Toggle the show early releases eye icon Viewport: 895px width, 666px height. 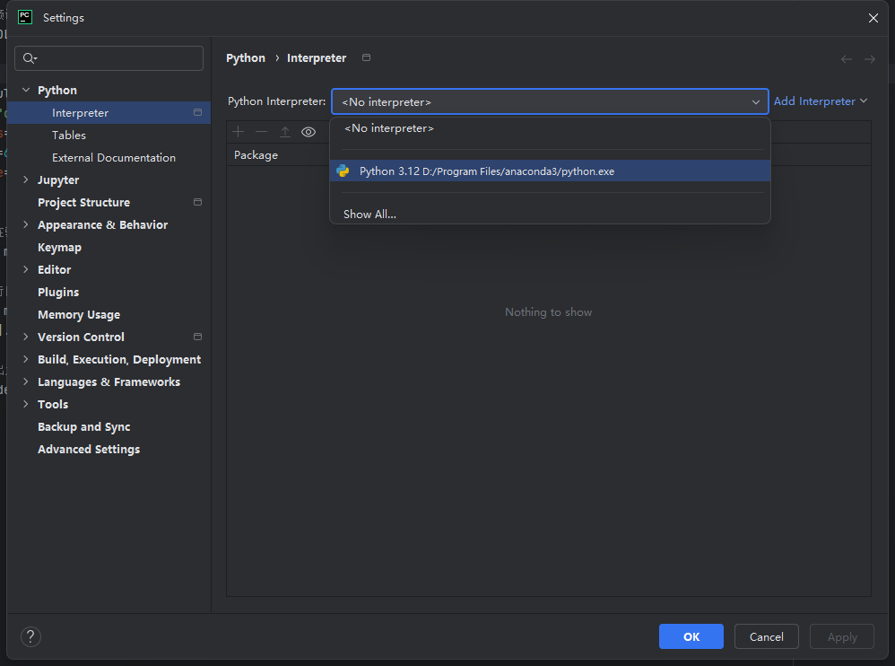(x=308, y=132)
